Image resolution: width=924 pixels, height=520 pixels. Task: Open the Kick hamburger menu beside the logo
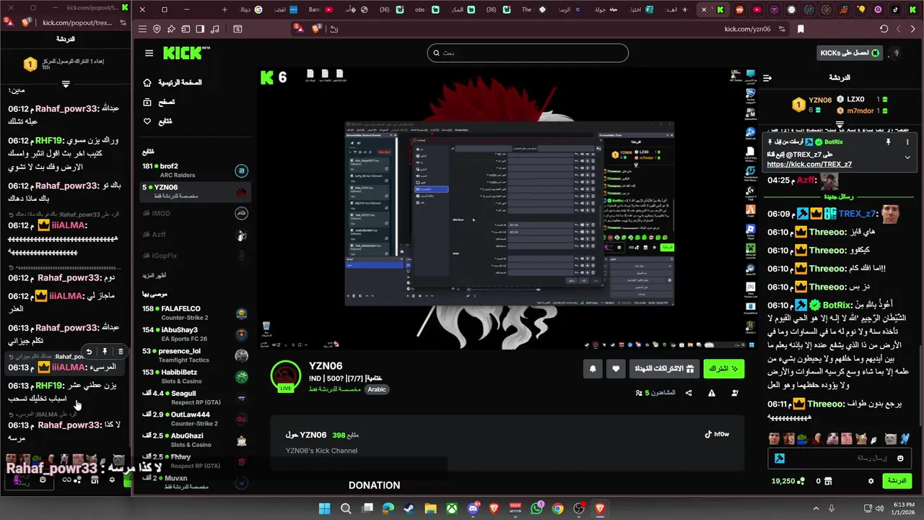pyautogui.click(x=149, y=53)
